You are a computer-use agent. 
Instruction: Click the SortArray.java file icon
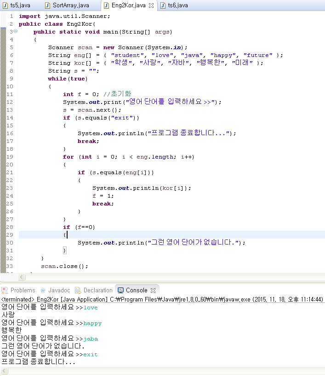coord(47,5)
